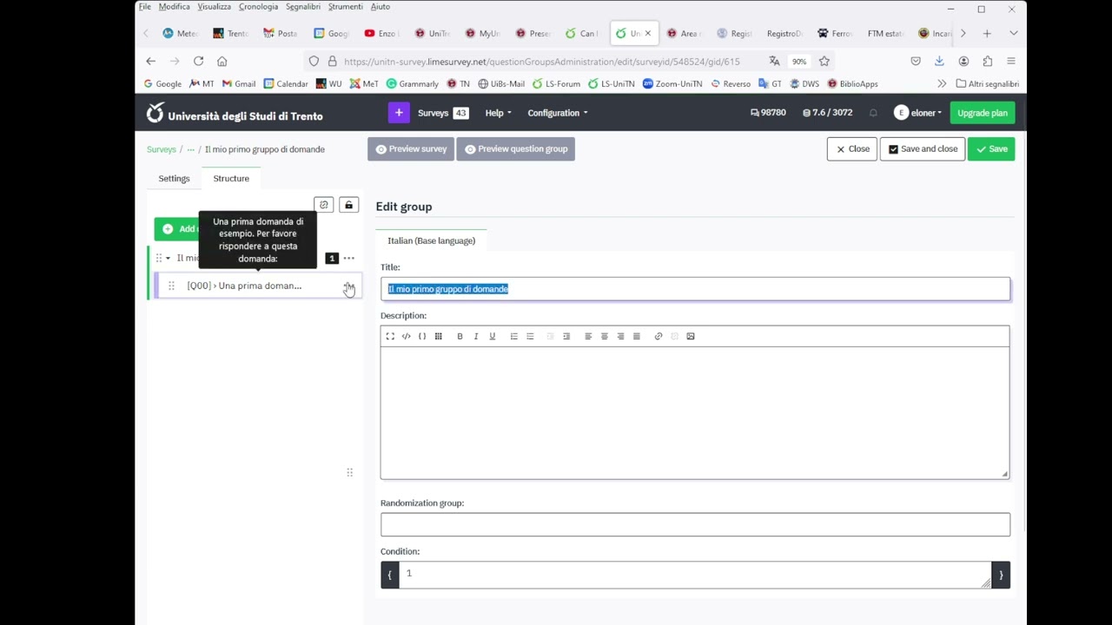Click the browser extensions icon

point(987,61)
